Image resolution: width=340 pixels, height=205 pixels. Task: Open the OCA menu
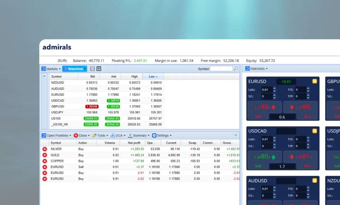click(x=118, y=135)
